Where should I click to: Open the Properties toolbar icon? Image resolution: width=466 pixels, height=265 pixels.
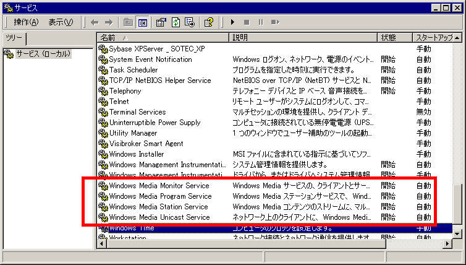coord(161,22)
